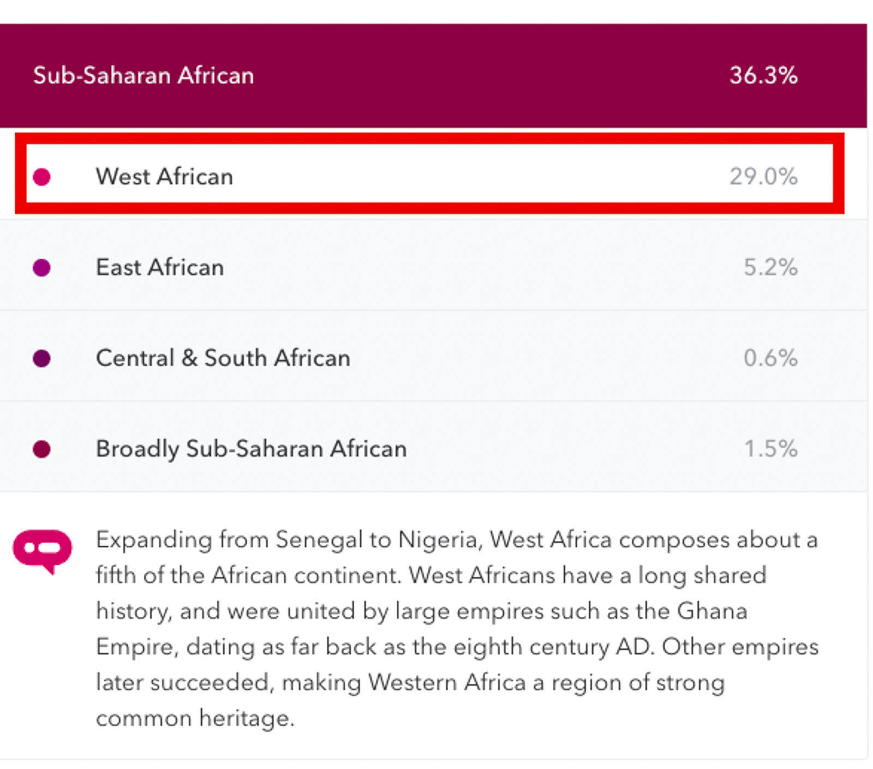Select the West African label

[x=164, y=177]
